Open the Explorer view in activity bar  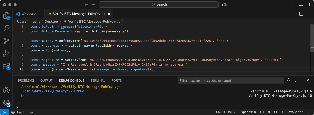click(x=6, y=16)
